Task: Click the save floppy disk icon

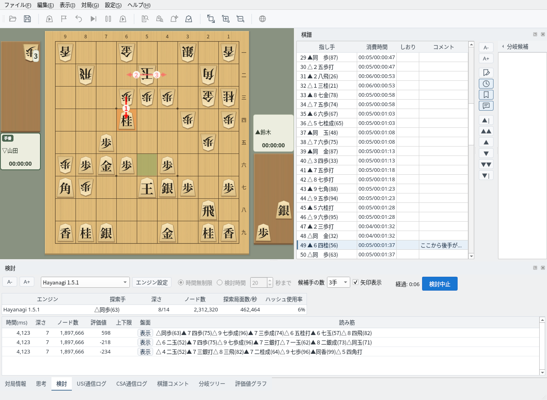Action: (x=27, y=19)
